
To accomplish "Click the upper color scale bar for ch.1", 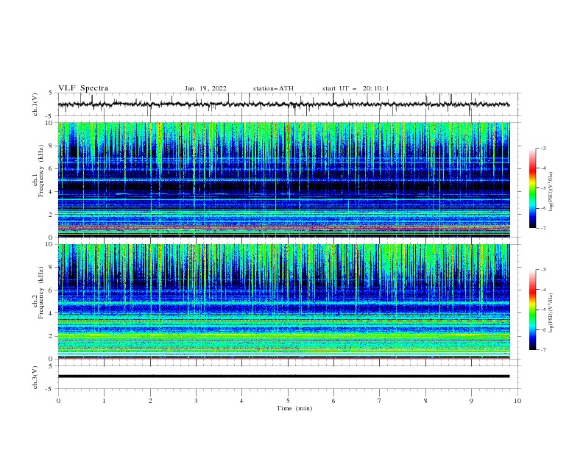I will [532, 187].
